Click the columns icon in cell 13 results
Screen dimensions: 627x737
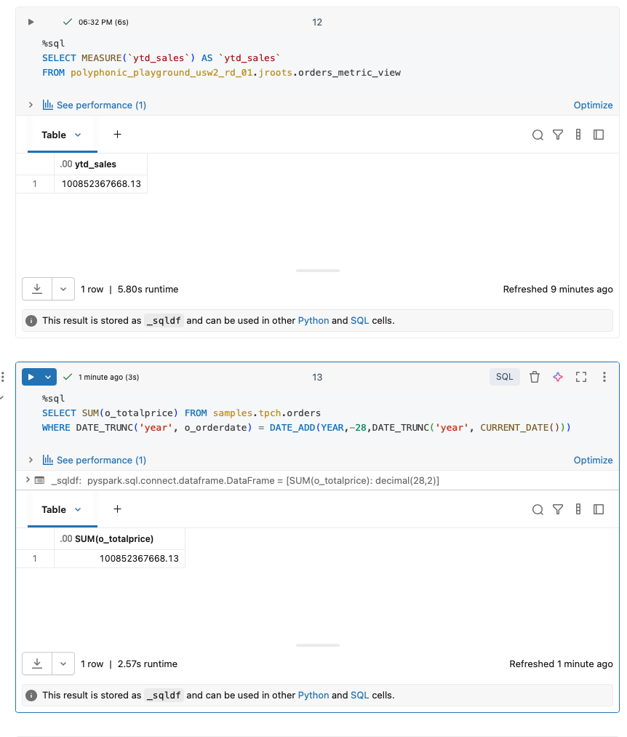pyautogui.click(x=578, y=509)
